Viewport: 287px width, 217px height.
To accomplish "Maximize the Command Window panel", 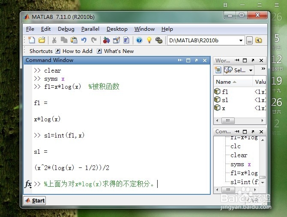I will click(188, 60).
